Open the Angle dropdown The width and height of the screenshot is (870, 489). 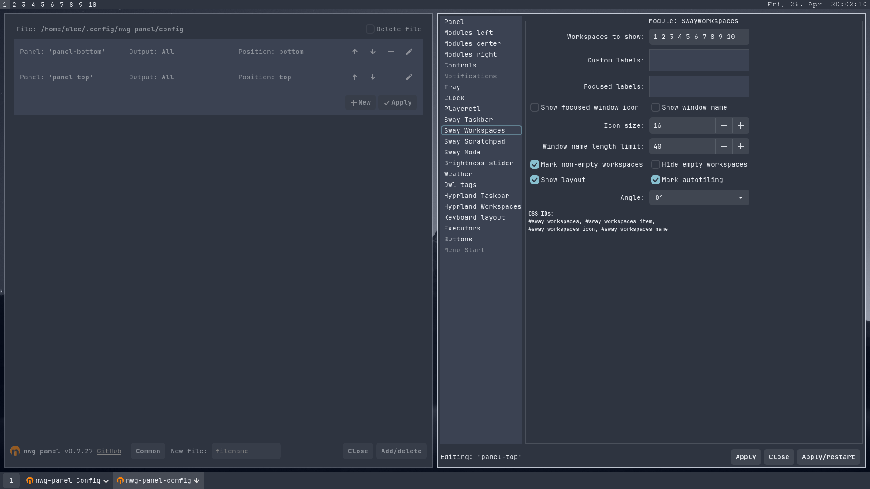point(699,197)
